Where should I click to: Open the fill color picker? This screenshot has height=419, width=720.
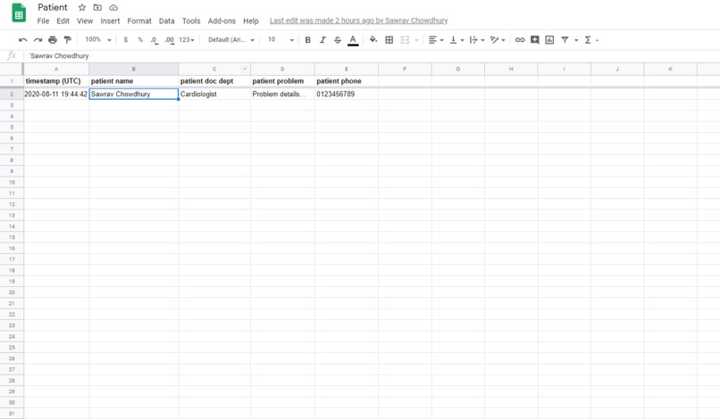click(373, 40)
